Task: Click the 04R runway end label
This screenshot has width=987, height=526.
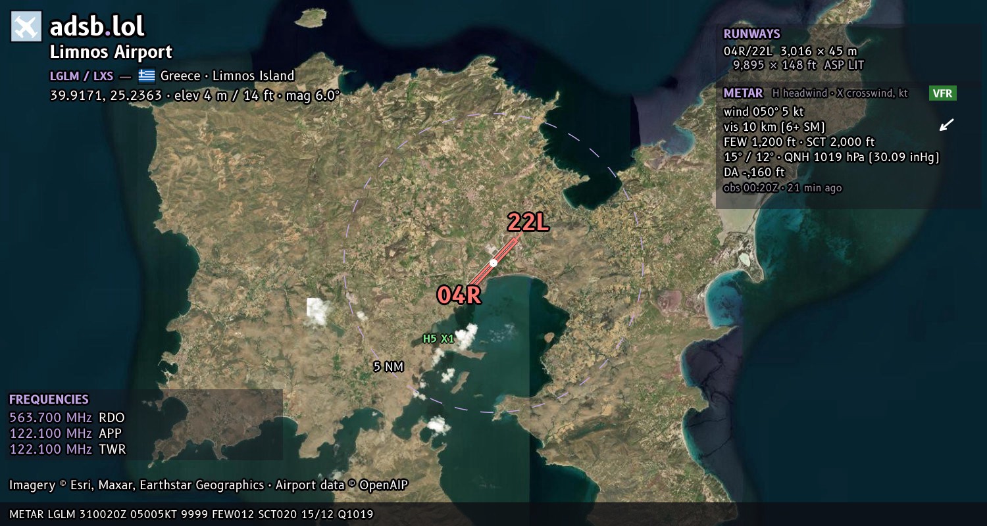Action: [x=459, y=295]
